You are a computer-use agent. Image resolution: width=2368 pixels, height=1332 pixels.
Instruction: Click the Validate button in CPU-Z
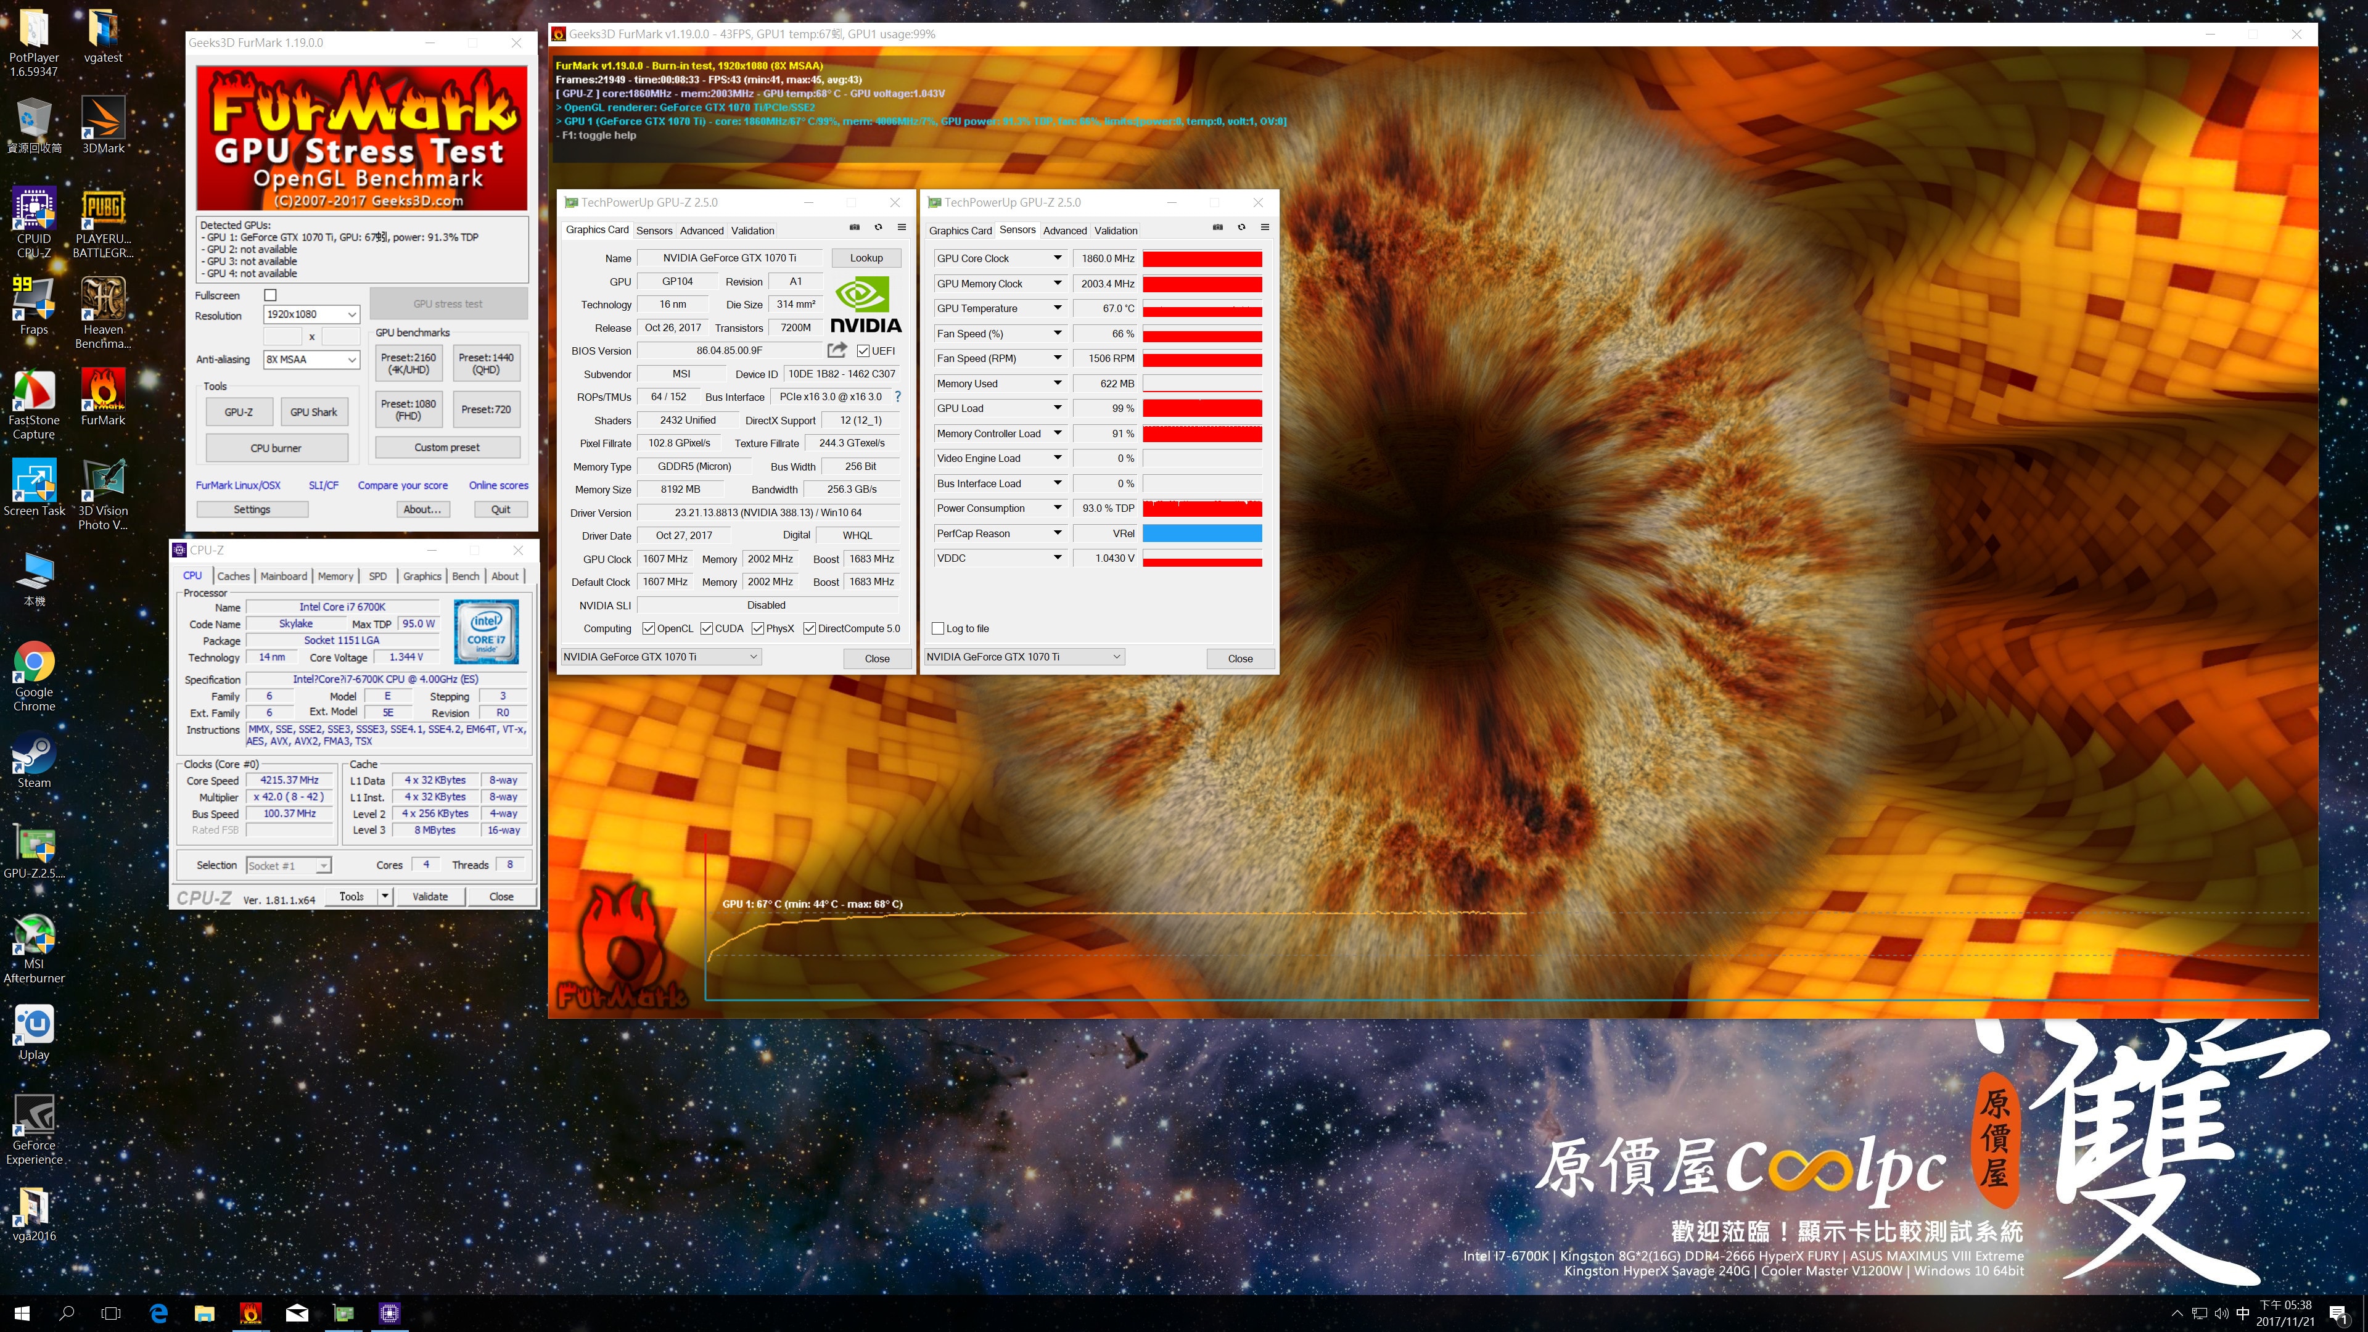430,896
